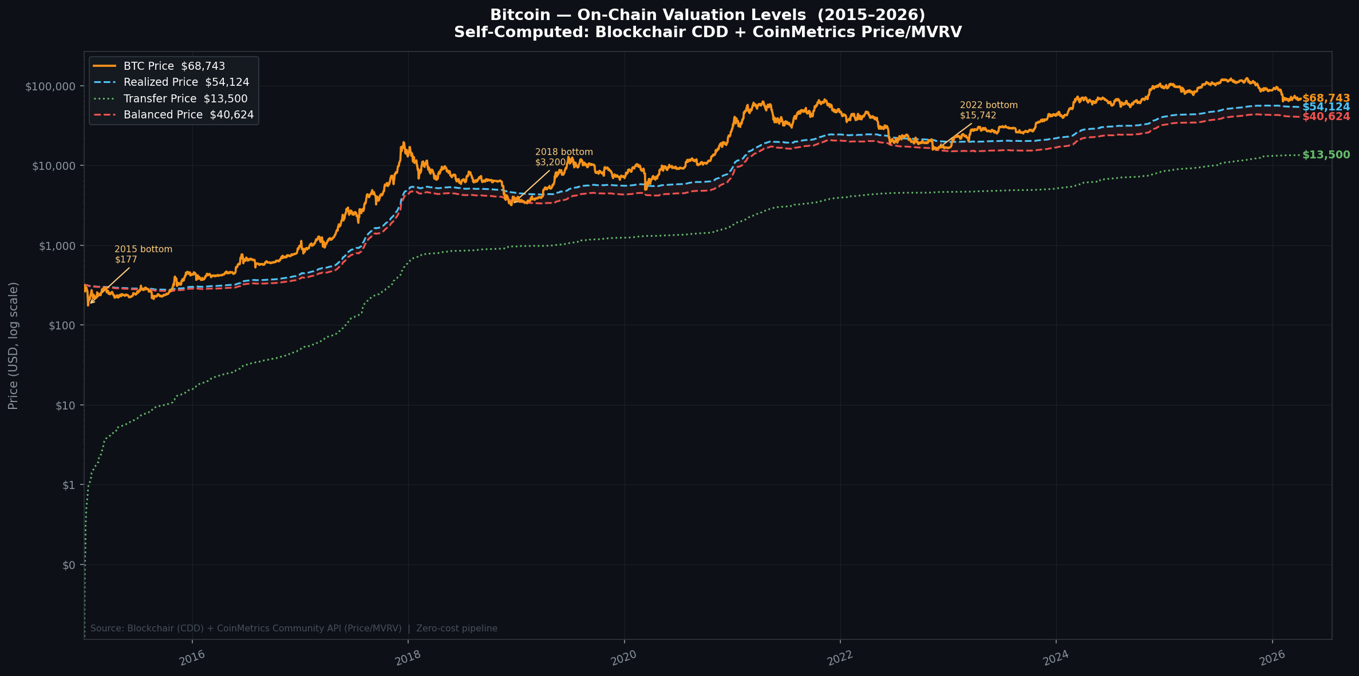Click the 2018 bottom $3,200 annotation
The width and height of the screenshot is (1359, 676).
563,157
